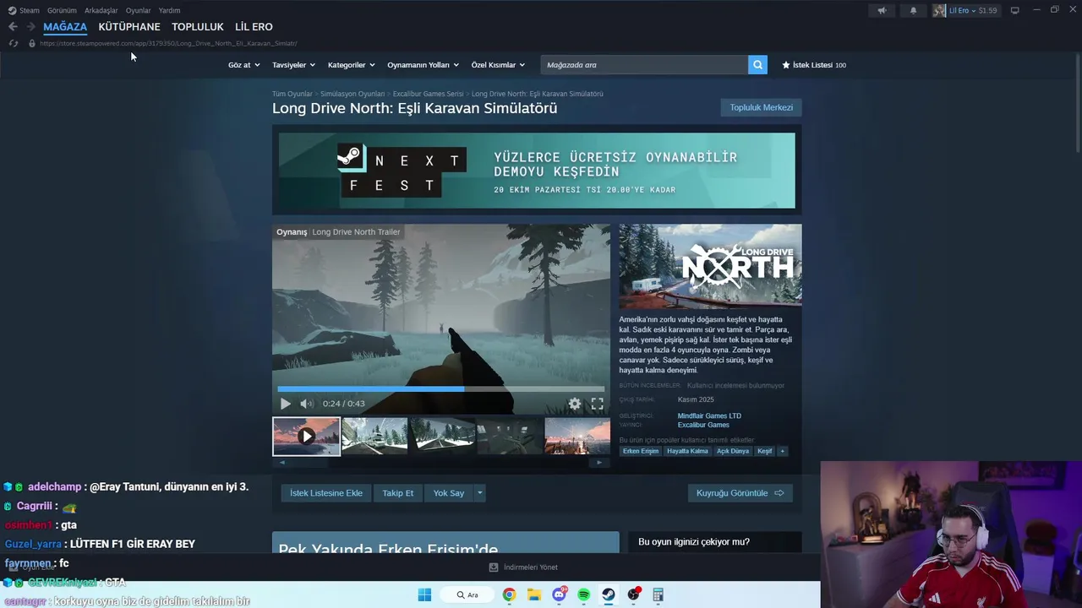Screen dimensions: 1082x608
Task: Switch to the KÜTÜPHANE tab
Action: point(129,27)
